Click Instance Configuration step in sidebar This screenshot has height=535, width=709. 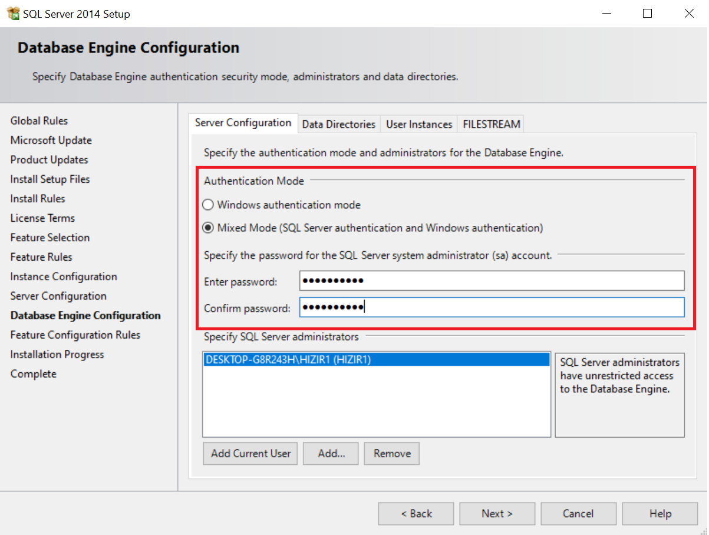tap(64, 277)
